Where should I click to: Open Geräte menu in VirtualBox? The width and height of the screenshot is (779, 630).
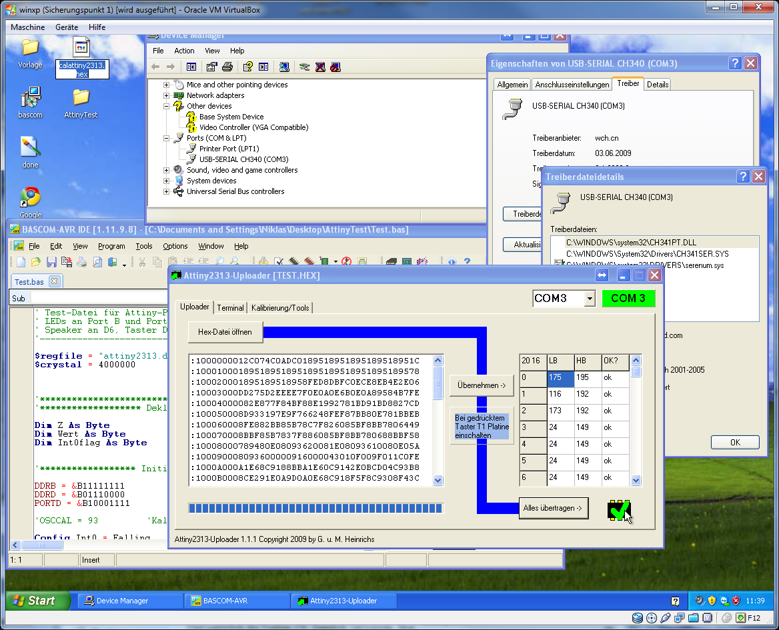67,27
